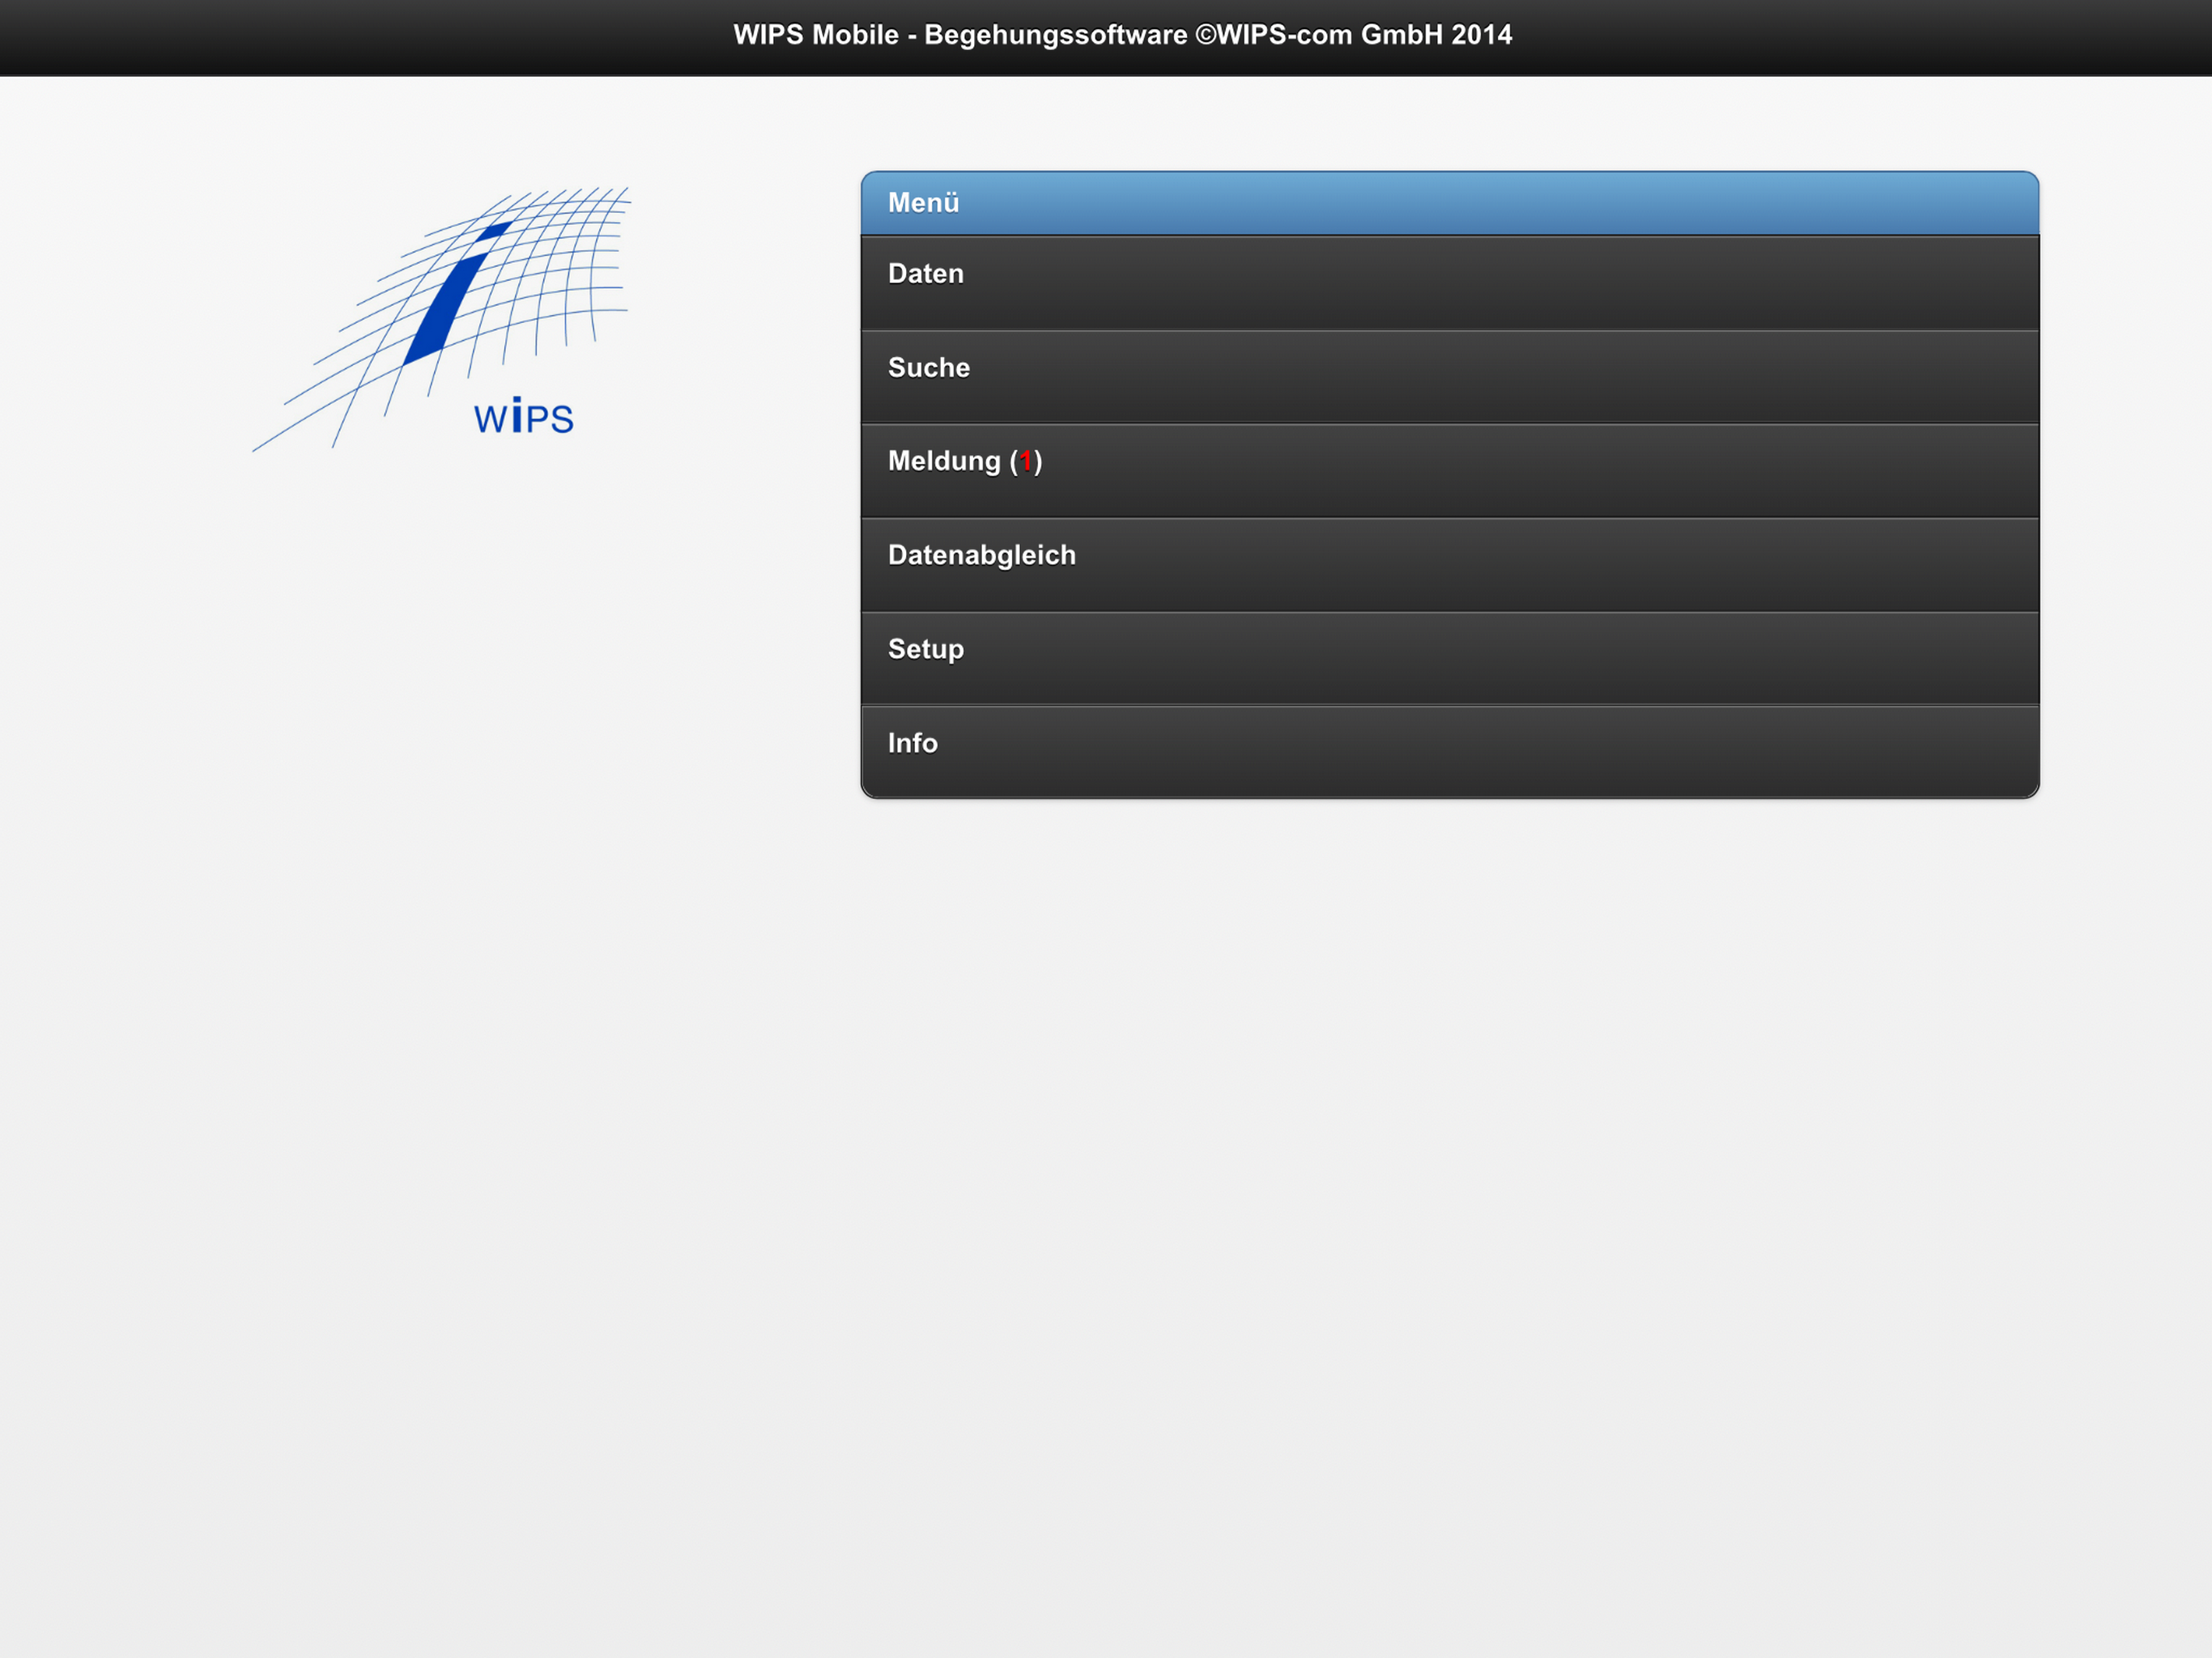This screenshot has height=1658, width=2212.
Task: Select the Datenabgleich menu entry
Action: [1449, 565]
